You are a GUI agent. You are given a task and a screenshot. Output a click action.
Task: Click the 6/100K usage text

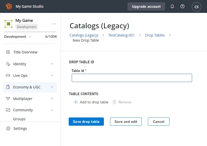point(51,36)
